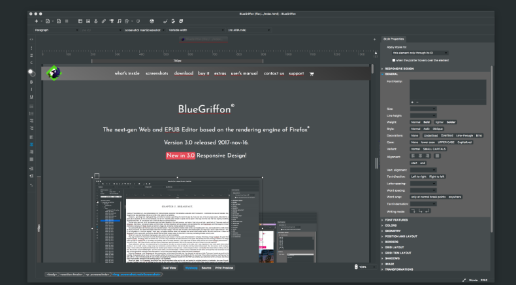Select UPPER CASE case option

tap(446, 142)
